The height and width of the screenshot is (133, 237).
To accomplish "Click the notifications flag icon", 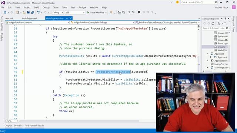I will (171, 2).
